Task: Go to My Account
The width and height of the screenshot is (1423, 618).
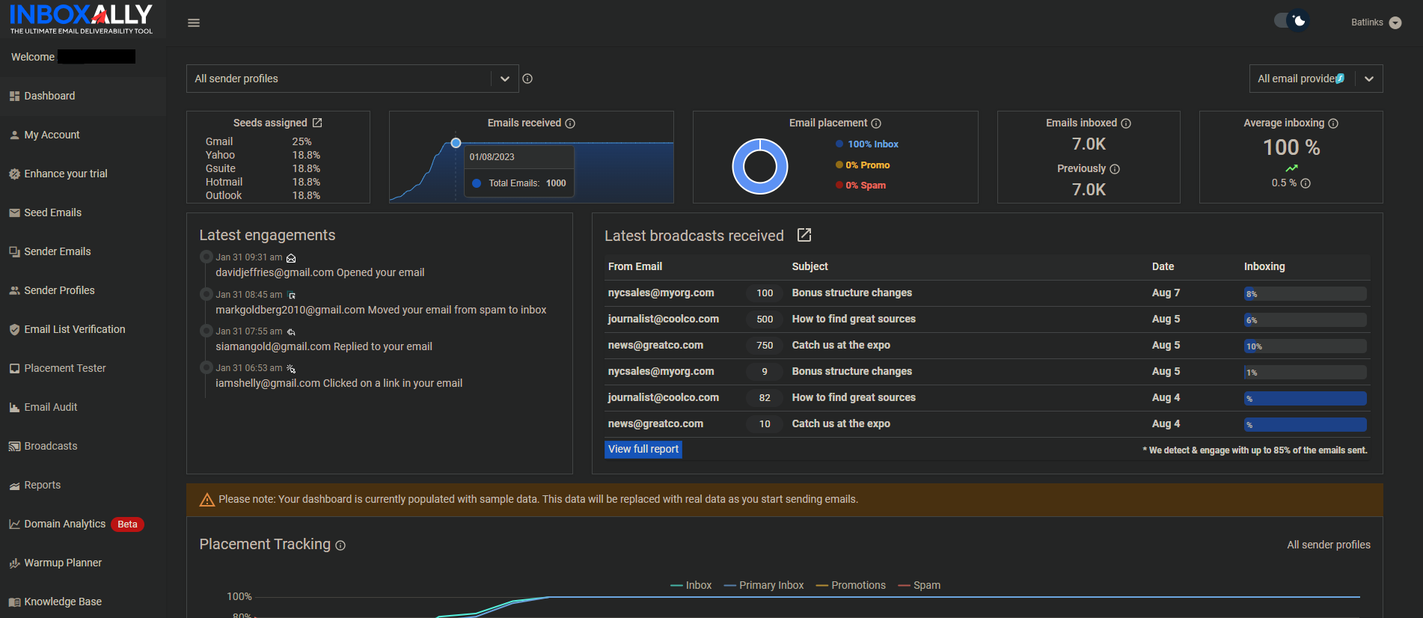Action: click(x=83, y=135)
